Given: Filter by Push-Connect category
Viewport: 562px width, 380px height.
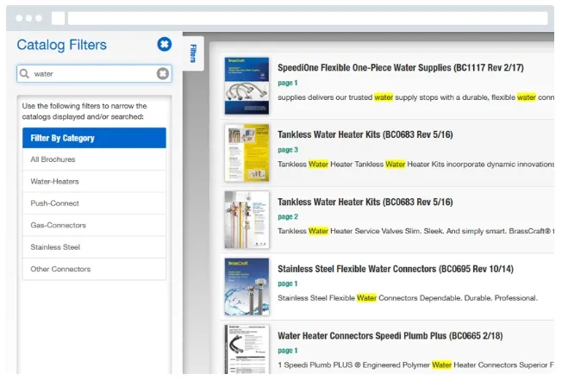Looking at the screenshot, I should coord(94,203).
